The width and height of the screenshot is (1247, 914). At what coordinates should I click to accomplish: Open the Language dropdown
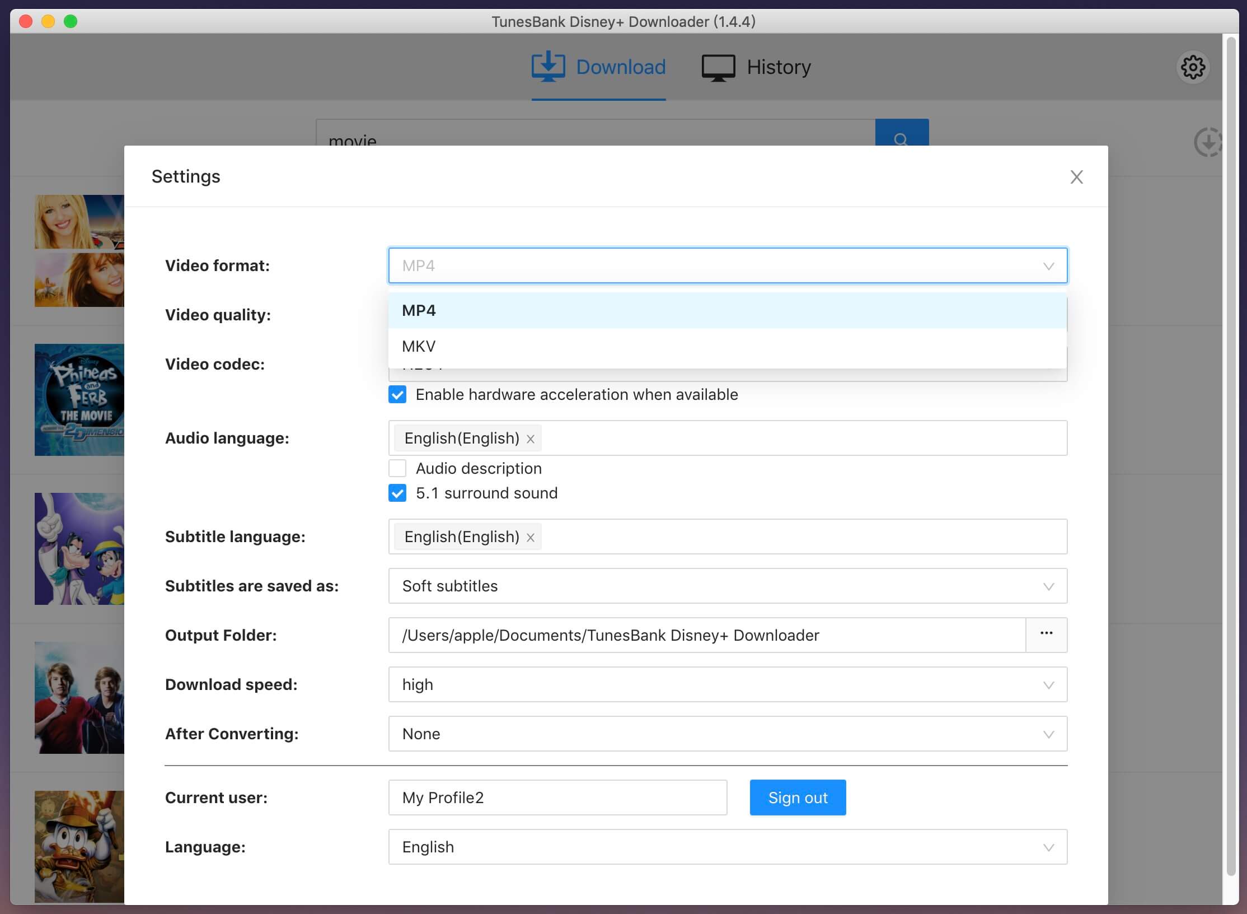pyautogui.click(x=728, y=847)
